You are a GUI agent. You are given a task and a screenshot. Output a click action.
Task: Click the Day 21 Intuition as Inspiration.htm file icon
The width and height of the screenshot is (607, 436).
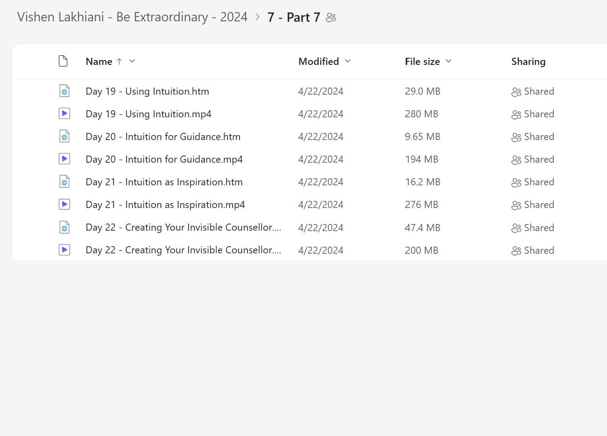64,182
